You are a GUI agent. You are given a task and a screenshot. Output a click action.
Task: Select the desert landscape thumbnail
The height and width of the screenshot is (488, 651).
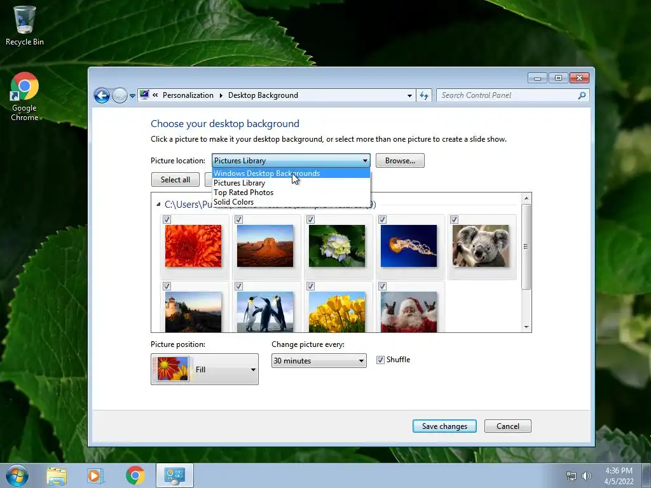click(x=265, y=246)
